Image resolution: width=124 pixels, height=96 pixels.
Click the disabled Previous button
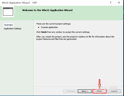[70, 91]
